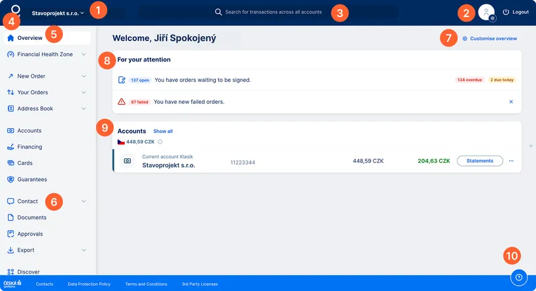Screen dimensions: 536x291
Task: Click the Česká spořitelna logo in footer
Action: click(12, 284)
